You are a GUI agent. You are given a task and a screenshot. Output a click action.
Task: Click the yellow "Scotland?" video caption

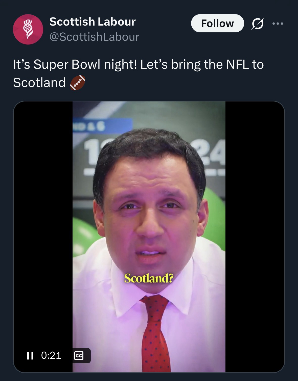coord(149,279)
